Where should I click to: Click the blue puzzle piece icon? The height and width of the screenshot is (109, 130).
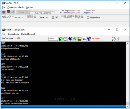click(x=70, y=39)
